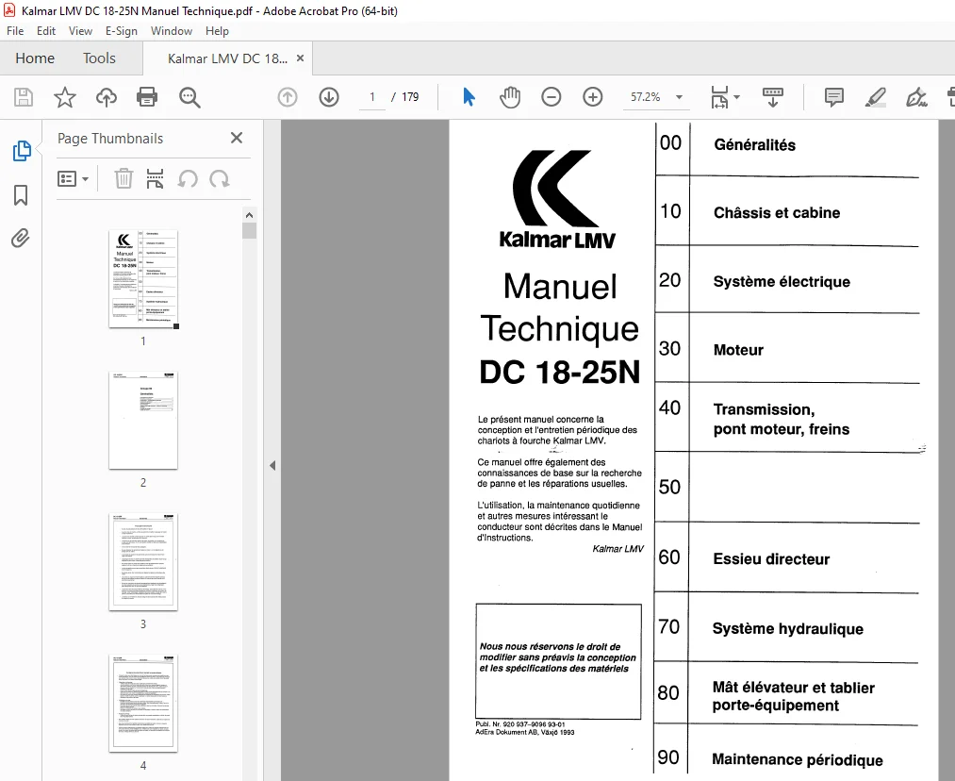Click 'Châssis et cabine' section heading
The image size is (955, 781).
click(x=777, y=212)
